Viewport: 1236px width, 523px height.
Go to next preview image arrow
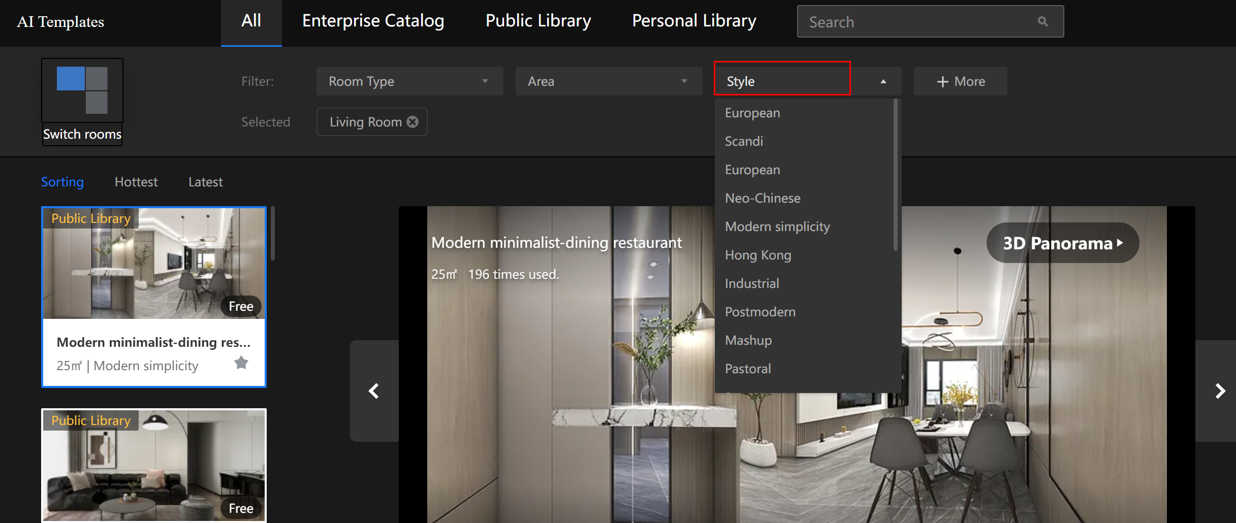1219,391
